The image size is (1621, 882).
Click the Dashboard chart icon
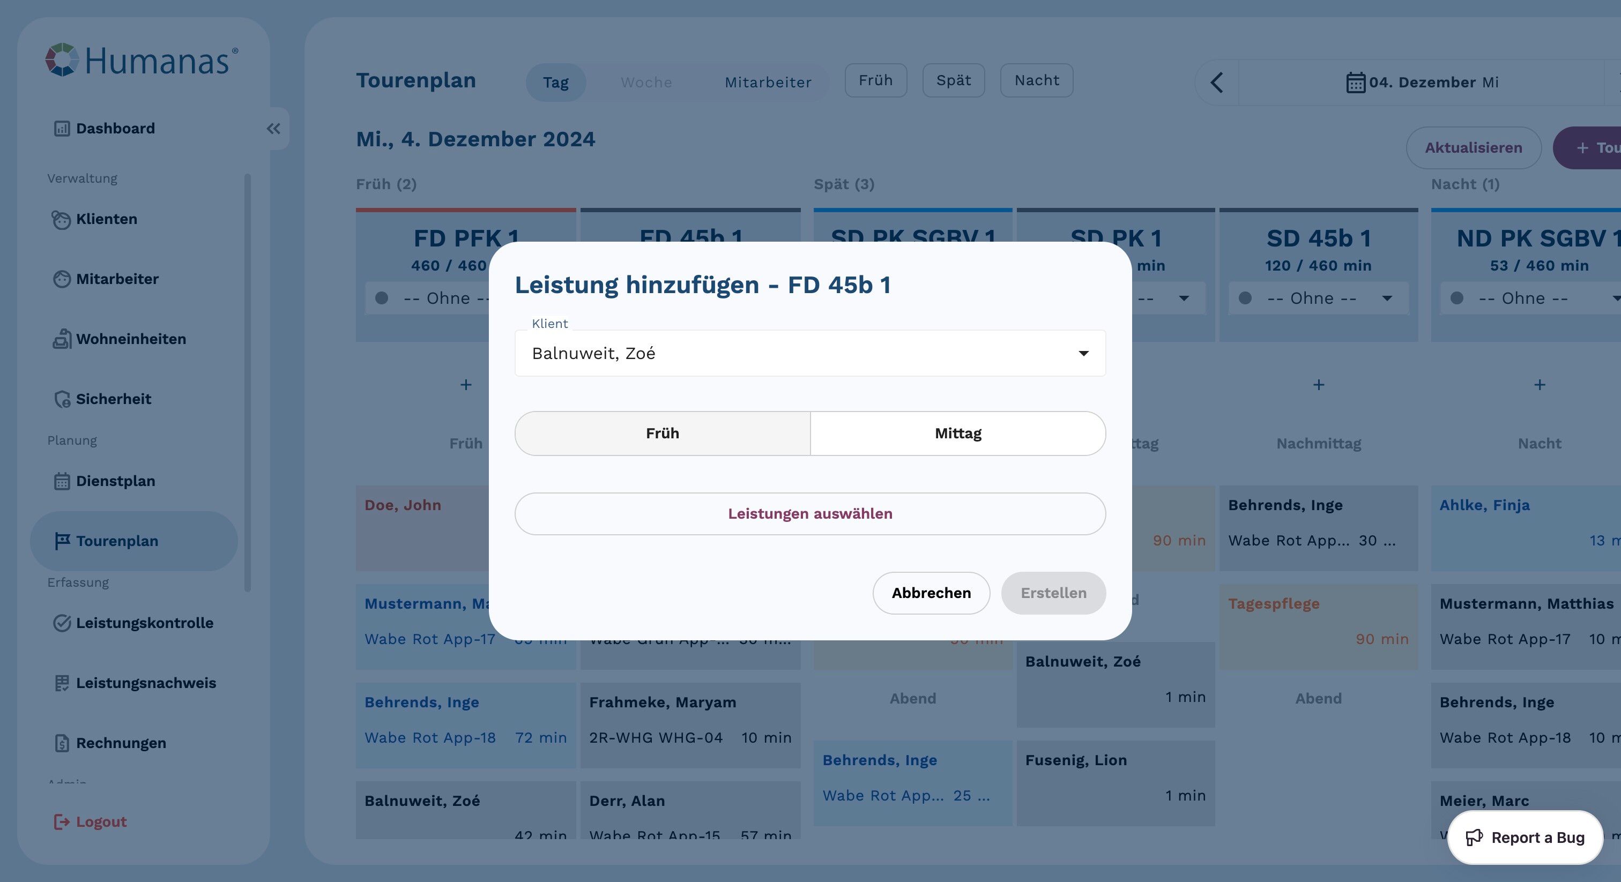coord(62,129)
